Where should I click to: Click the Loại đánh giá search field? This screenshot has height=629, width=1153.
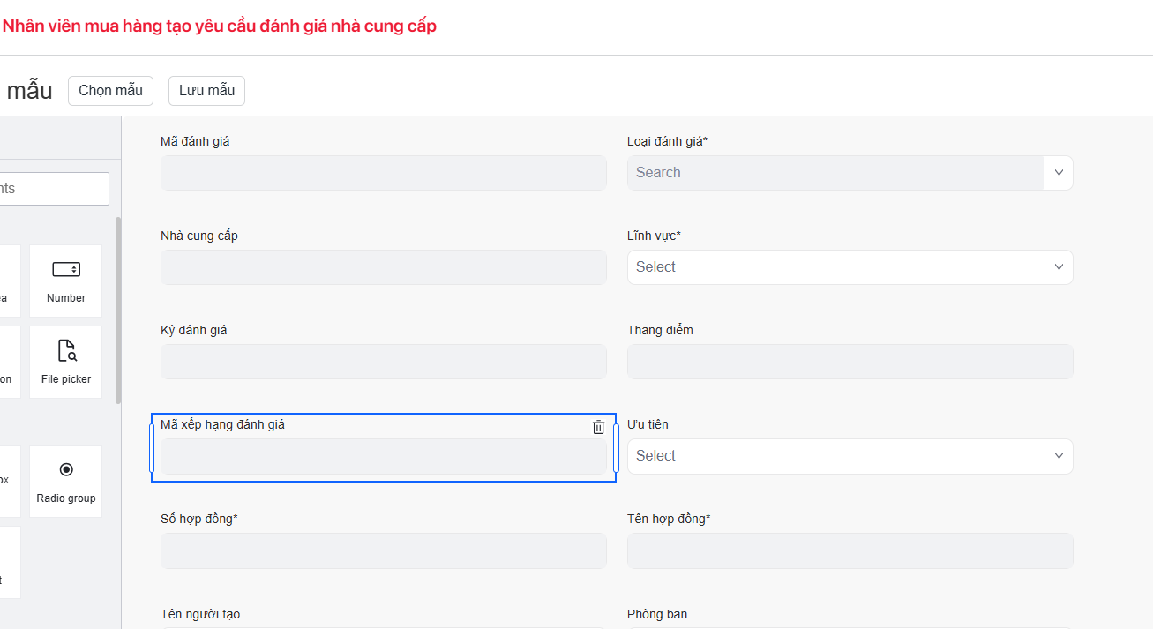coord(835,173)
